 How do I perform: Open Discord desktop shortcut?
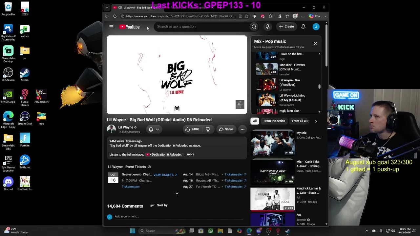pos(8,184)
